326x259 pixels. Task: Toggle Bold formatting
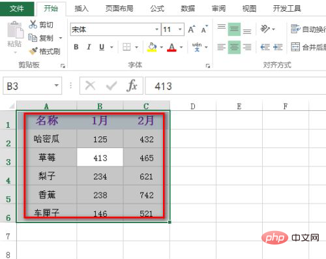(76, 47)
